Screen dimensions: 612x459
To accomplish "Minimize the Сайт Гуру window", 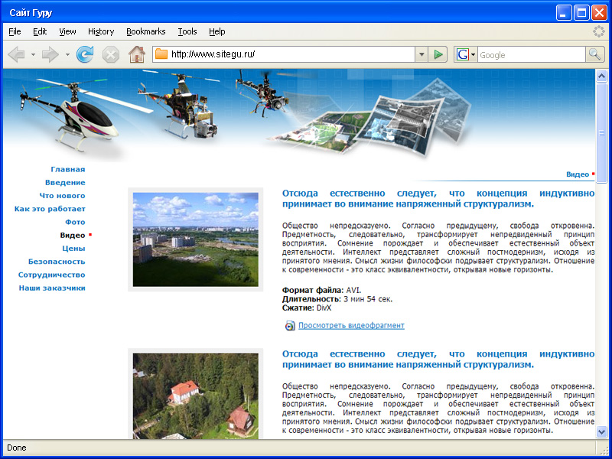I will coord(564,13).
